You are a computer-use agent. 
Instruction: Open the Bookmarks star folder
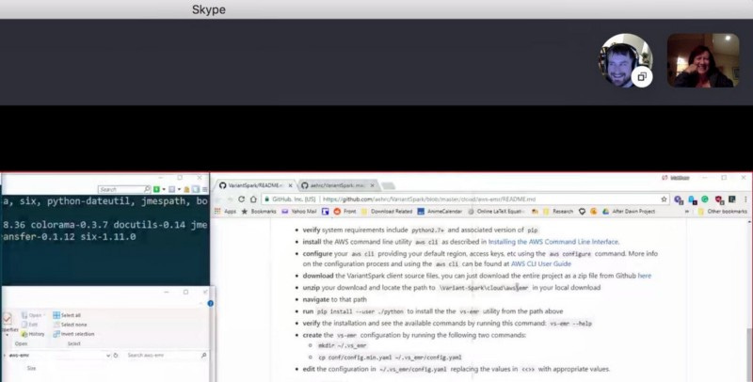tap(258, 211)
